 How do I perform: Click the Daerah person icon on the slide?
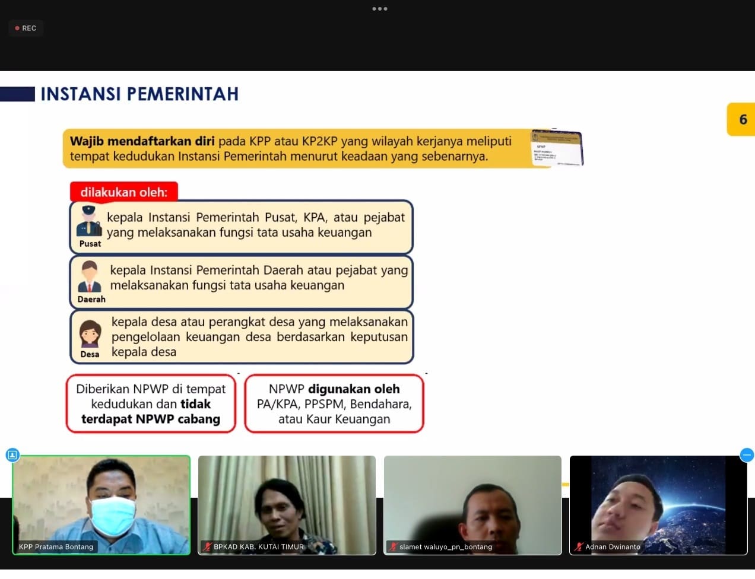click(90, 276)
